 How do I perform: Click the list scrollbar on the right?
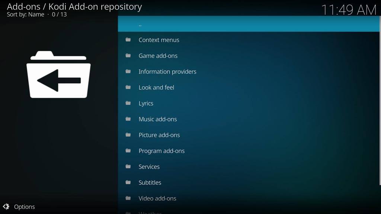(380, 101)
